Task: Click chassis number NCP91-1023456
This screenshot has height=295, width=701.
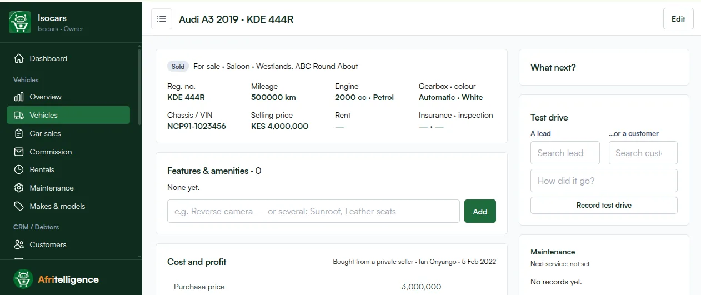Action: coord(197,126)
